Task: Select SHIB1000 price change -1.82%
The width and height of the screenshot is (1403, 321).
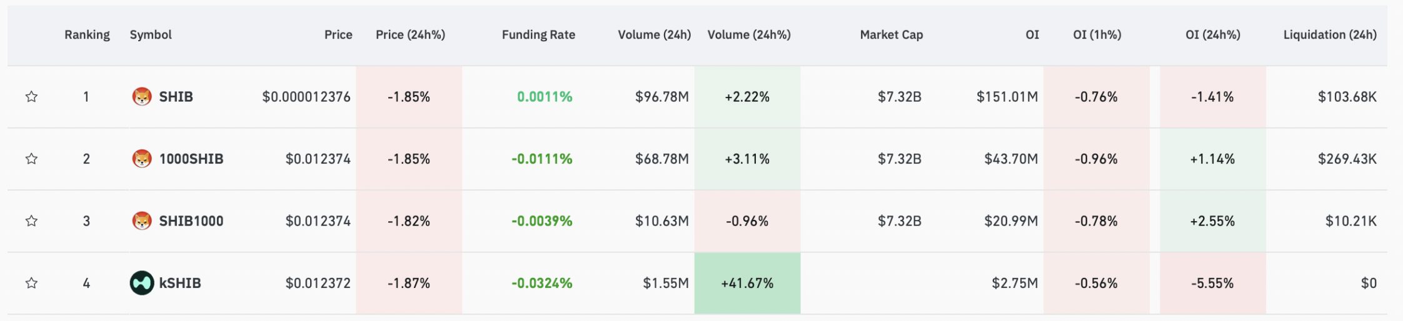Action: tap(409, 221)
